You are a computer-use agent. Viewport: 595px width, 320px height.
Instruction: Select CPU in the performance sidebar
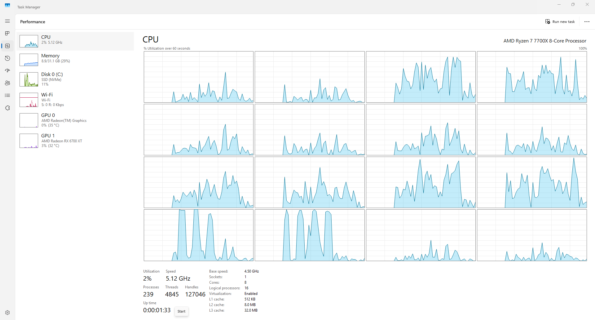point(75,41)
